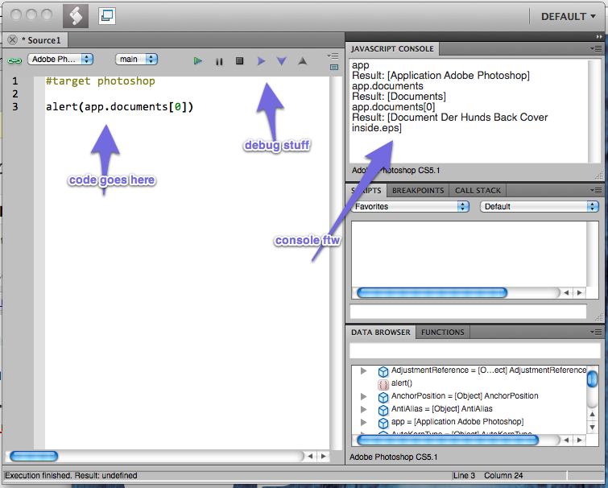Close the Source1 document tab
Screen dimensions: 608x488
(x=12, y=40)
